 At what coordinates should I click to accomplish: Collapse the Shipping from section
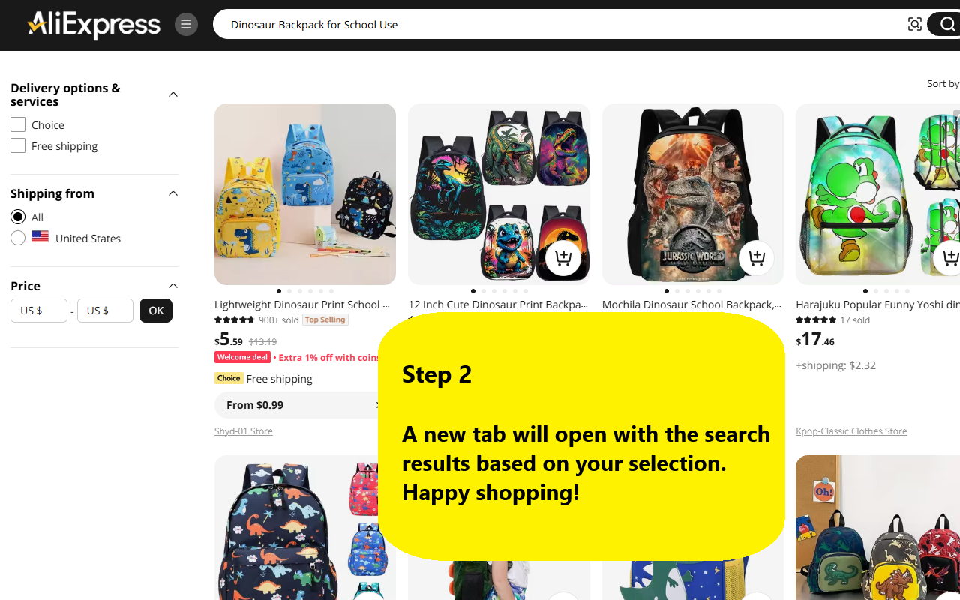pyautogui.click(x=173, y=193)
